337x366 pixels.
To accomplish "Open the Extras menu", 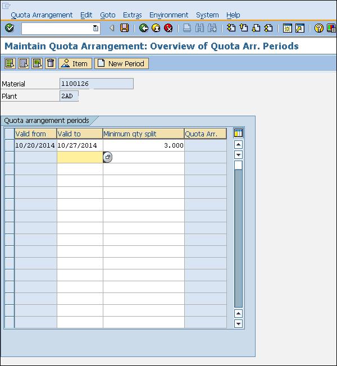I will point(133,15).
